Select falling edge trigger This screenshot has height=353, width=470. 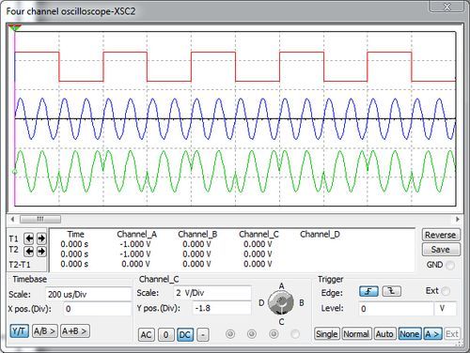[x=392, y=291]
